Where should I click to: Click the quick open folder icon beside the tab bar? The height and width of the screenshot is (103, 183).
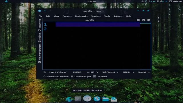(x=144, y=20)
